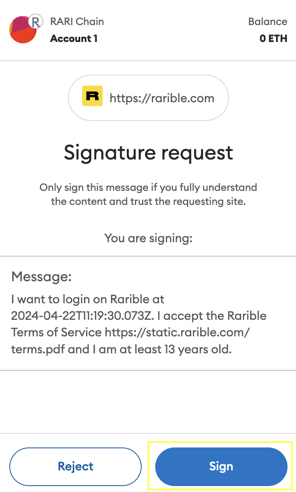Click the Rarible logo inside the URL capsule
Screen dimensions: 296x492
(x=92, y=97)
